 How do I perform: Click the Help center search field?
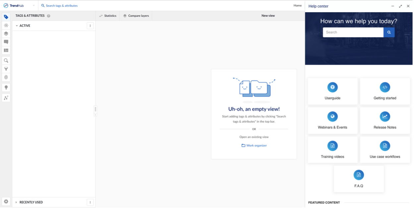pos(353,32)
